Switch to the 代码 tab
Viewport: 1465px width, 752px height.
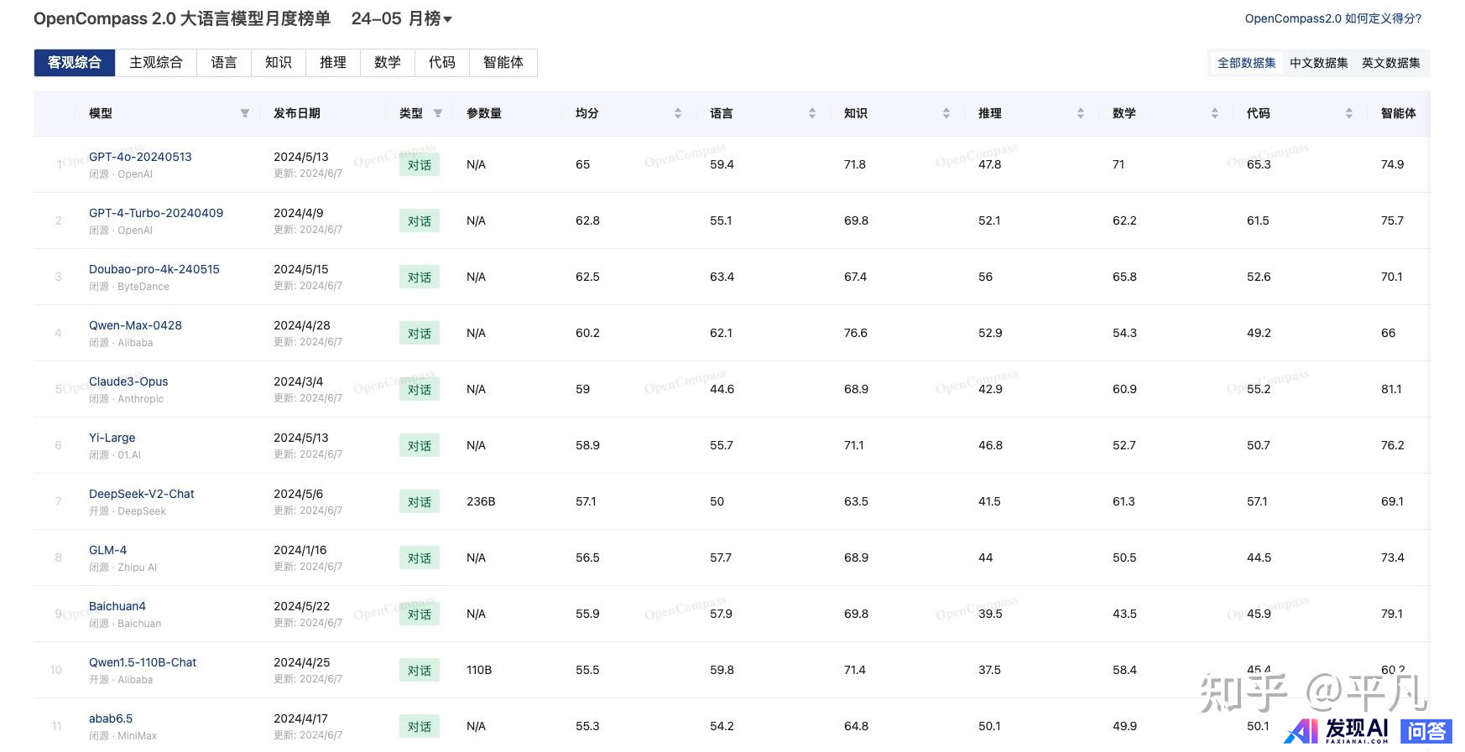tap(442, 63)
